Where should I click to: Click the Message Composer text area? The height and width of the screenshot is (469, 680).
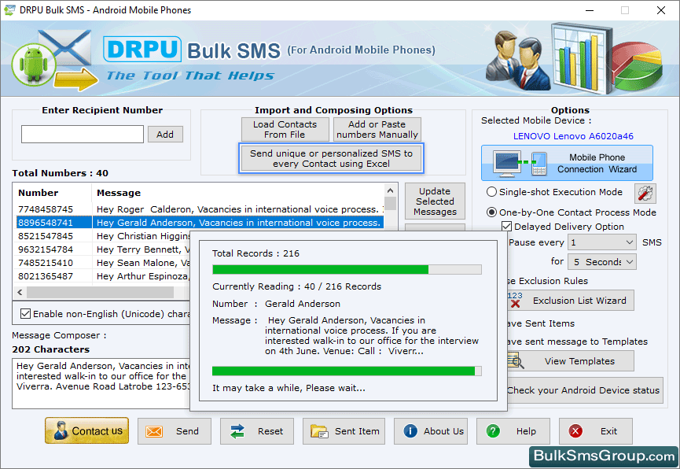tap(101, 383)
